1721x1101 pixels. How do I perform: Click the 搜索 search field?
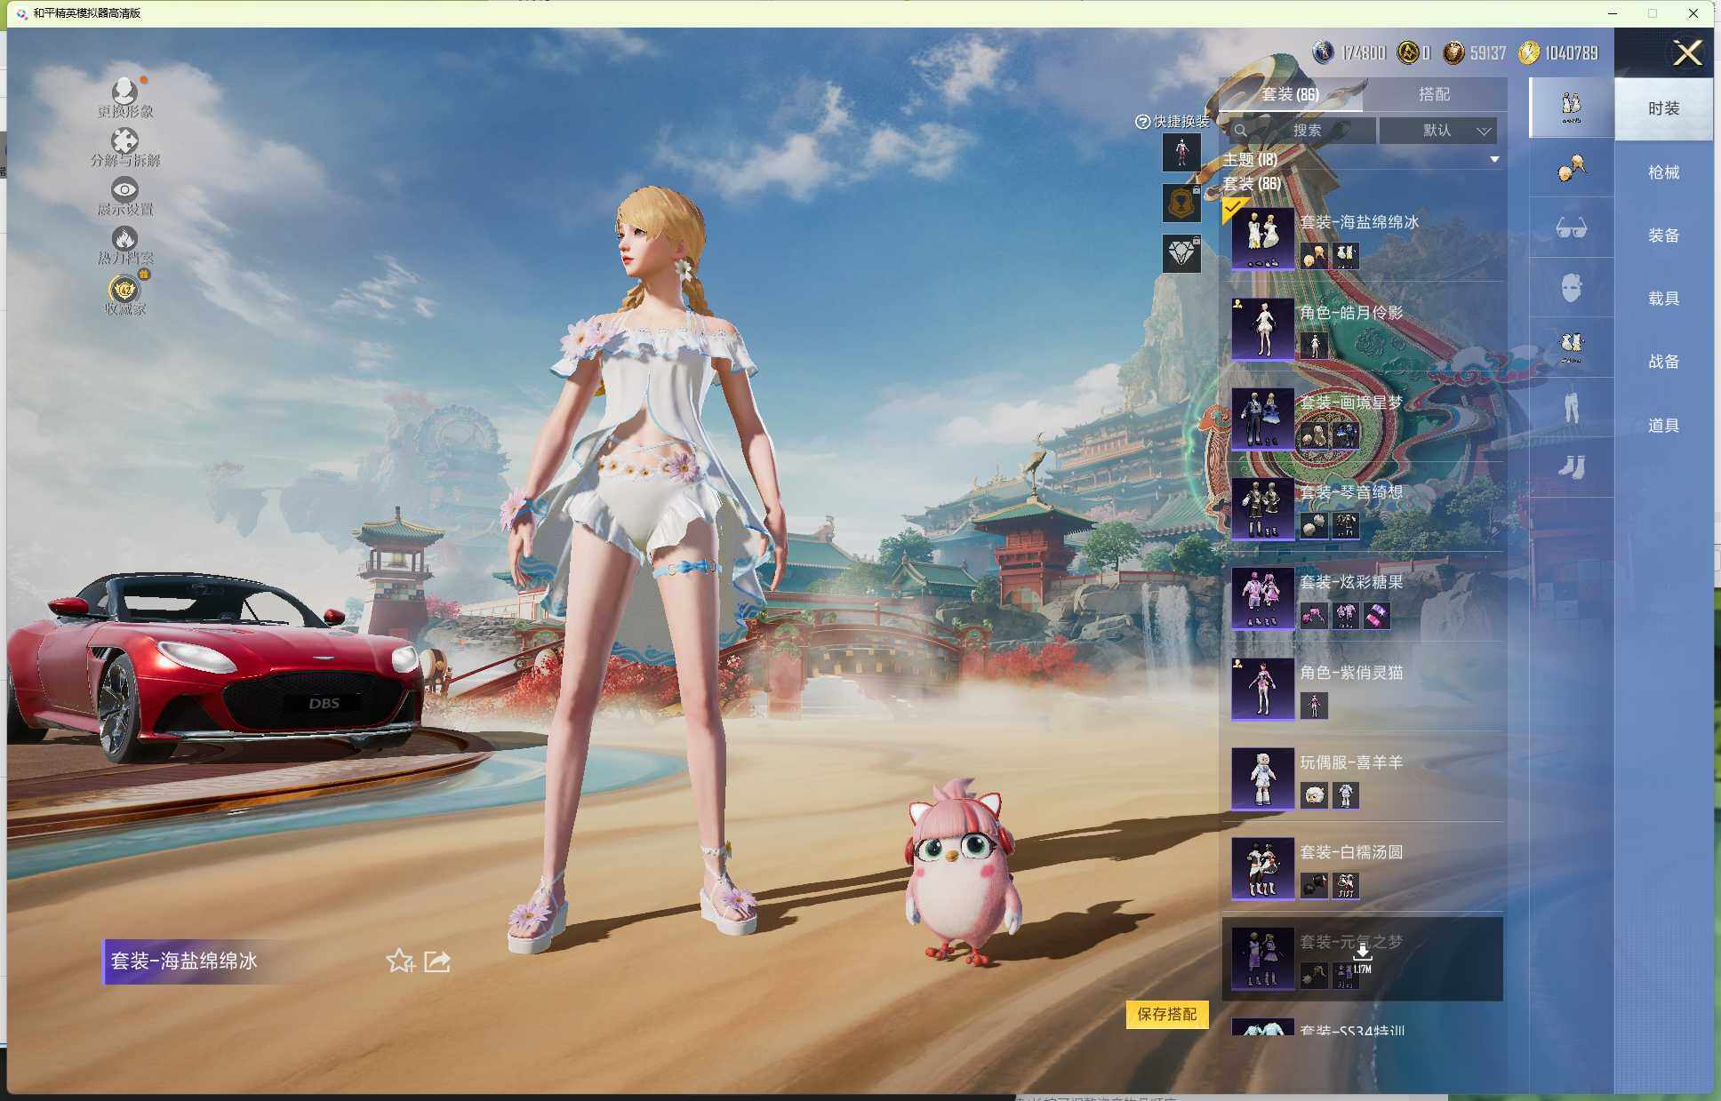pos(1306,131)
